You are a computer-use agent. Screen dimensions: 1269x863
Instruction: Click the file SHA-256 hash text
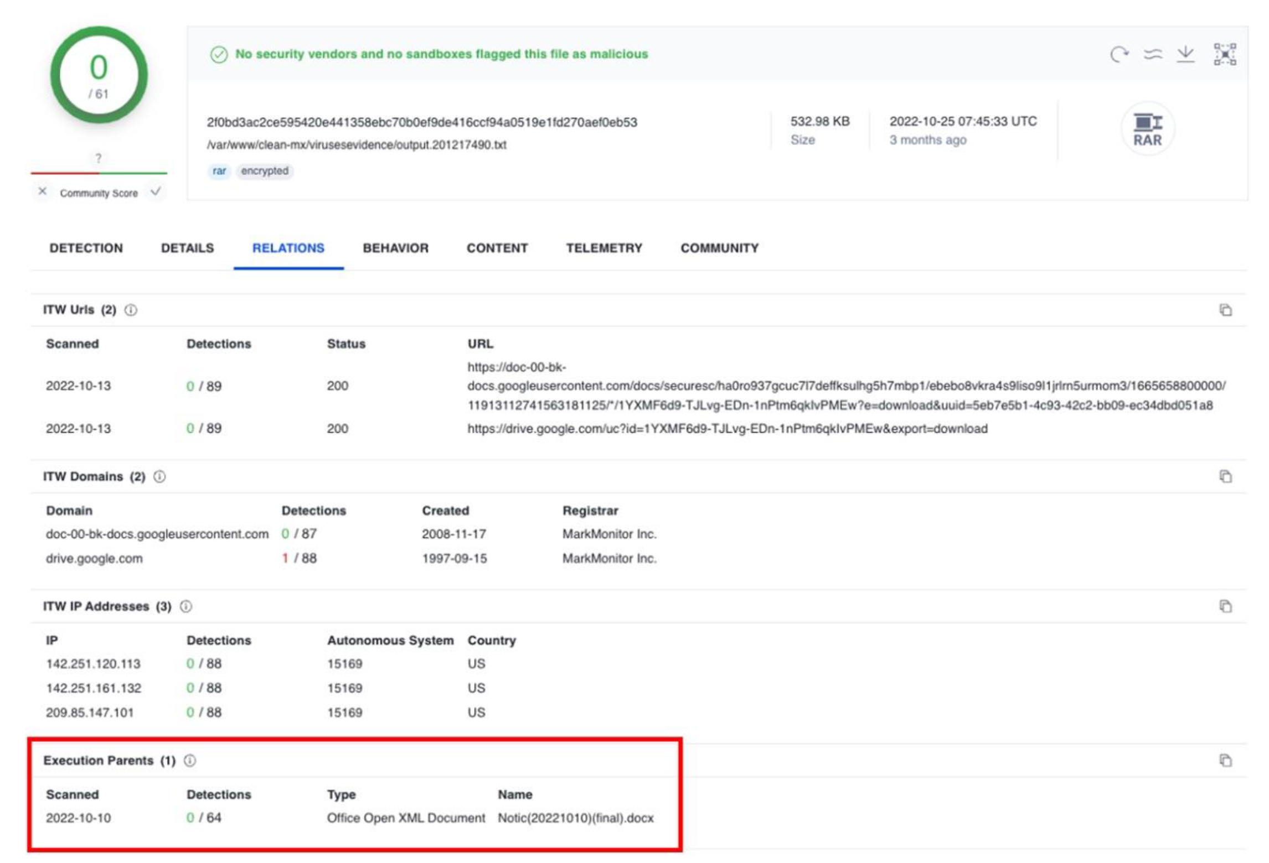point(422,122)
